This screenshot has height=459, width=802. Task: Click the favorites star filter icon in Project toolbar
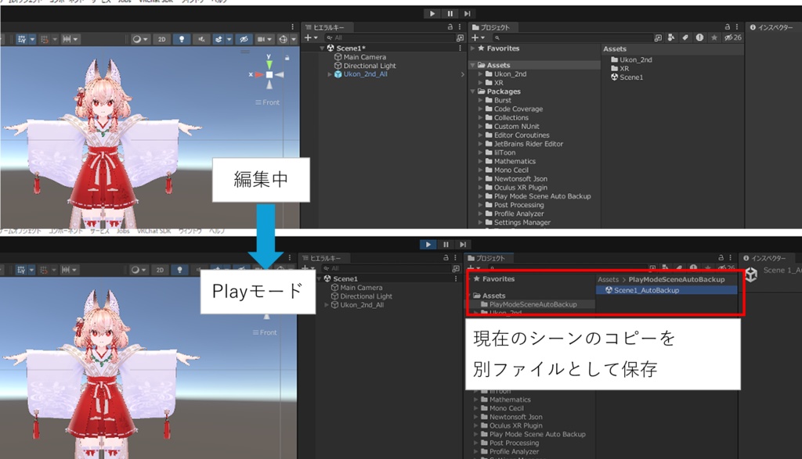(715, 37)
